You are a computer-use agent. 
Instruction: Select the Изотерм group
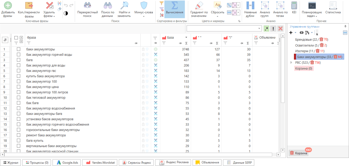click(310, 51)
